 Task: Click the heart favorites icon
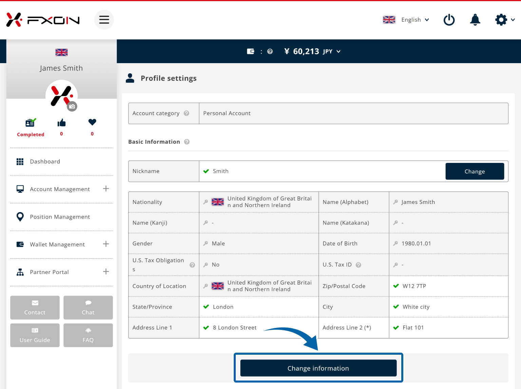tap(92, 122)
